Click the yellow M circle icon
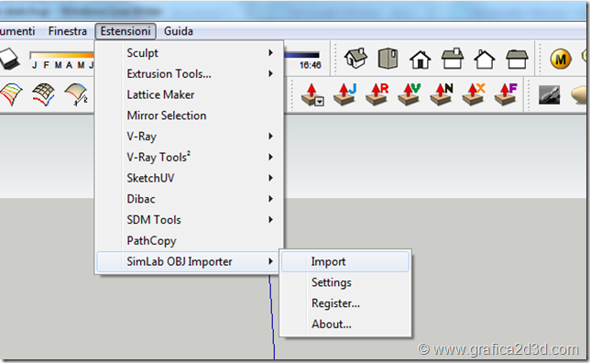Screen dimensions: 590x363 coord(561,59)
